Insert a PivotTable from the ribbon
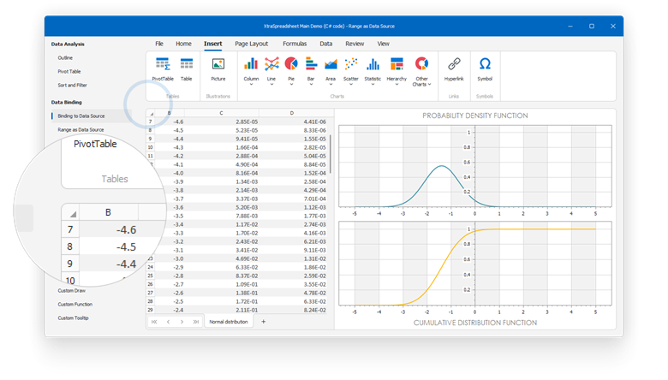This screenshot has width=668, height=380. coord(163,69)
